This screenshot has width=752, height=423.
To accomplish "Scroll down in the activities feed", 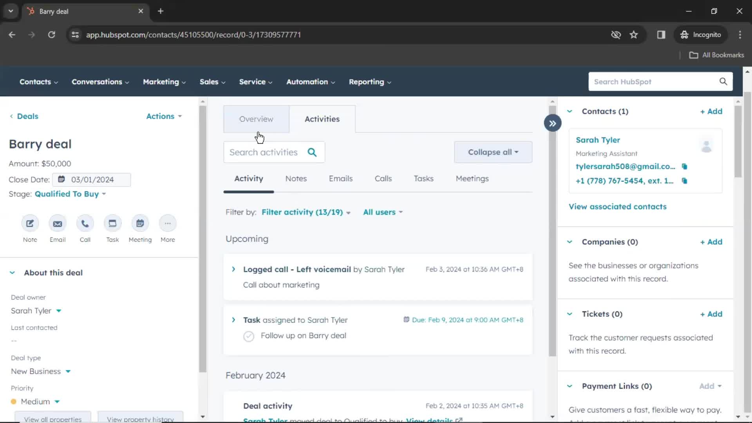I will 552,416.
